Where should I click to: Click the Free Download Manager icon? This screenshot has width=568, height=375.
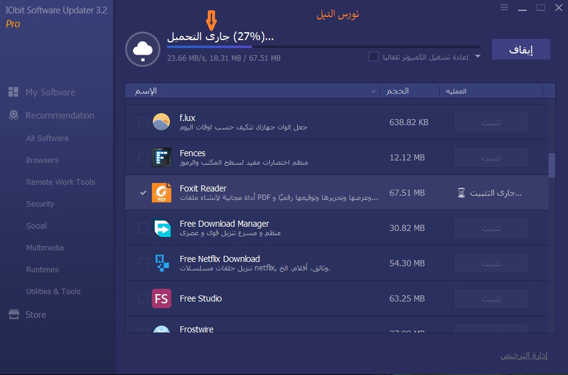point(161,228)
